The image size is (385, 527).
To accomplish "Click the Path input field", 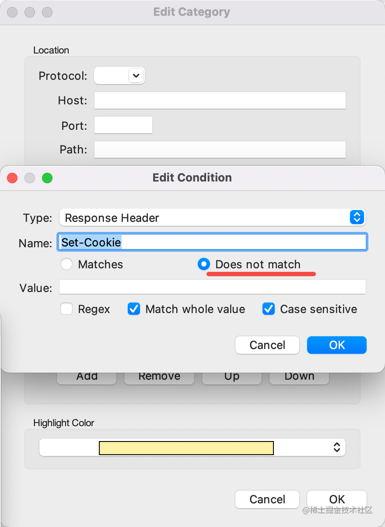I will click(220, 150).
